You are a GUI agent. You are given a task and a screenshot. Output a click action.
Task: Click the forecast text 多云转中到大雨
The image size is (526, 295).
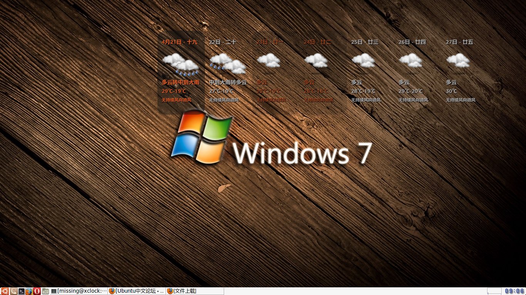click(181, 82)
